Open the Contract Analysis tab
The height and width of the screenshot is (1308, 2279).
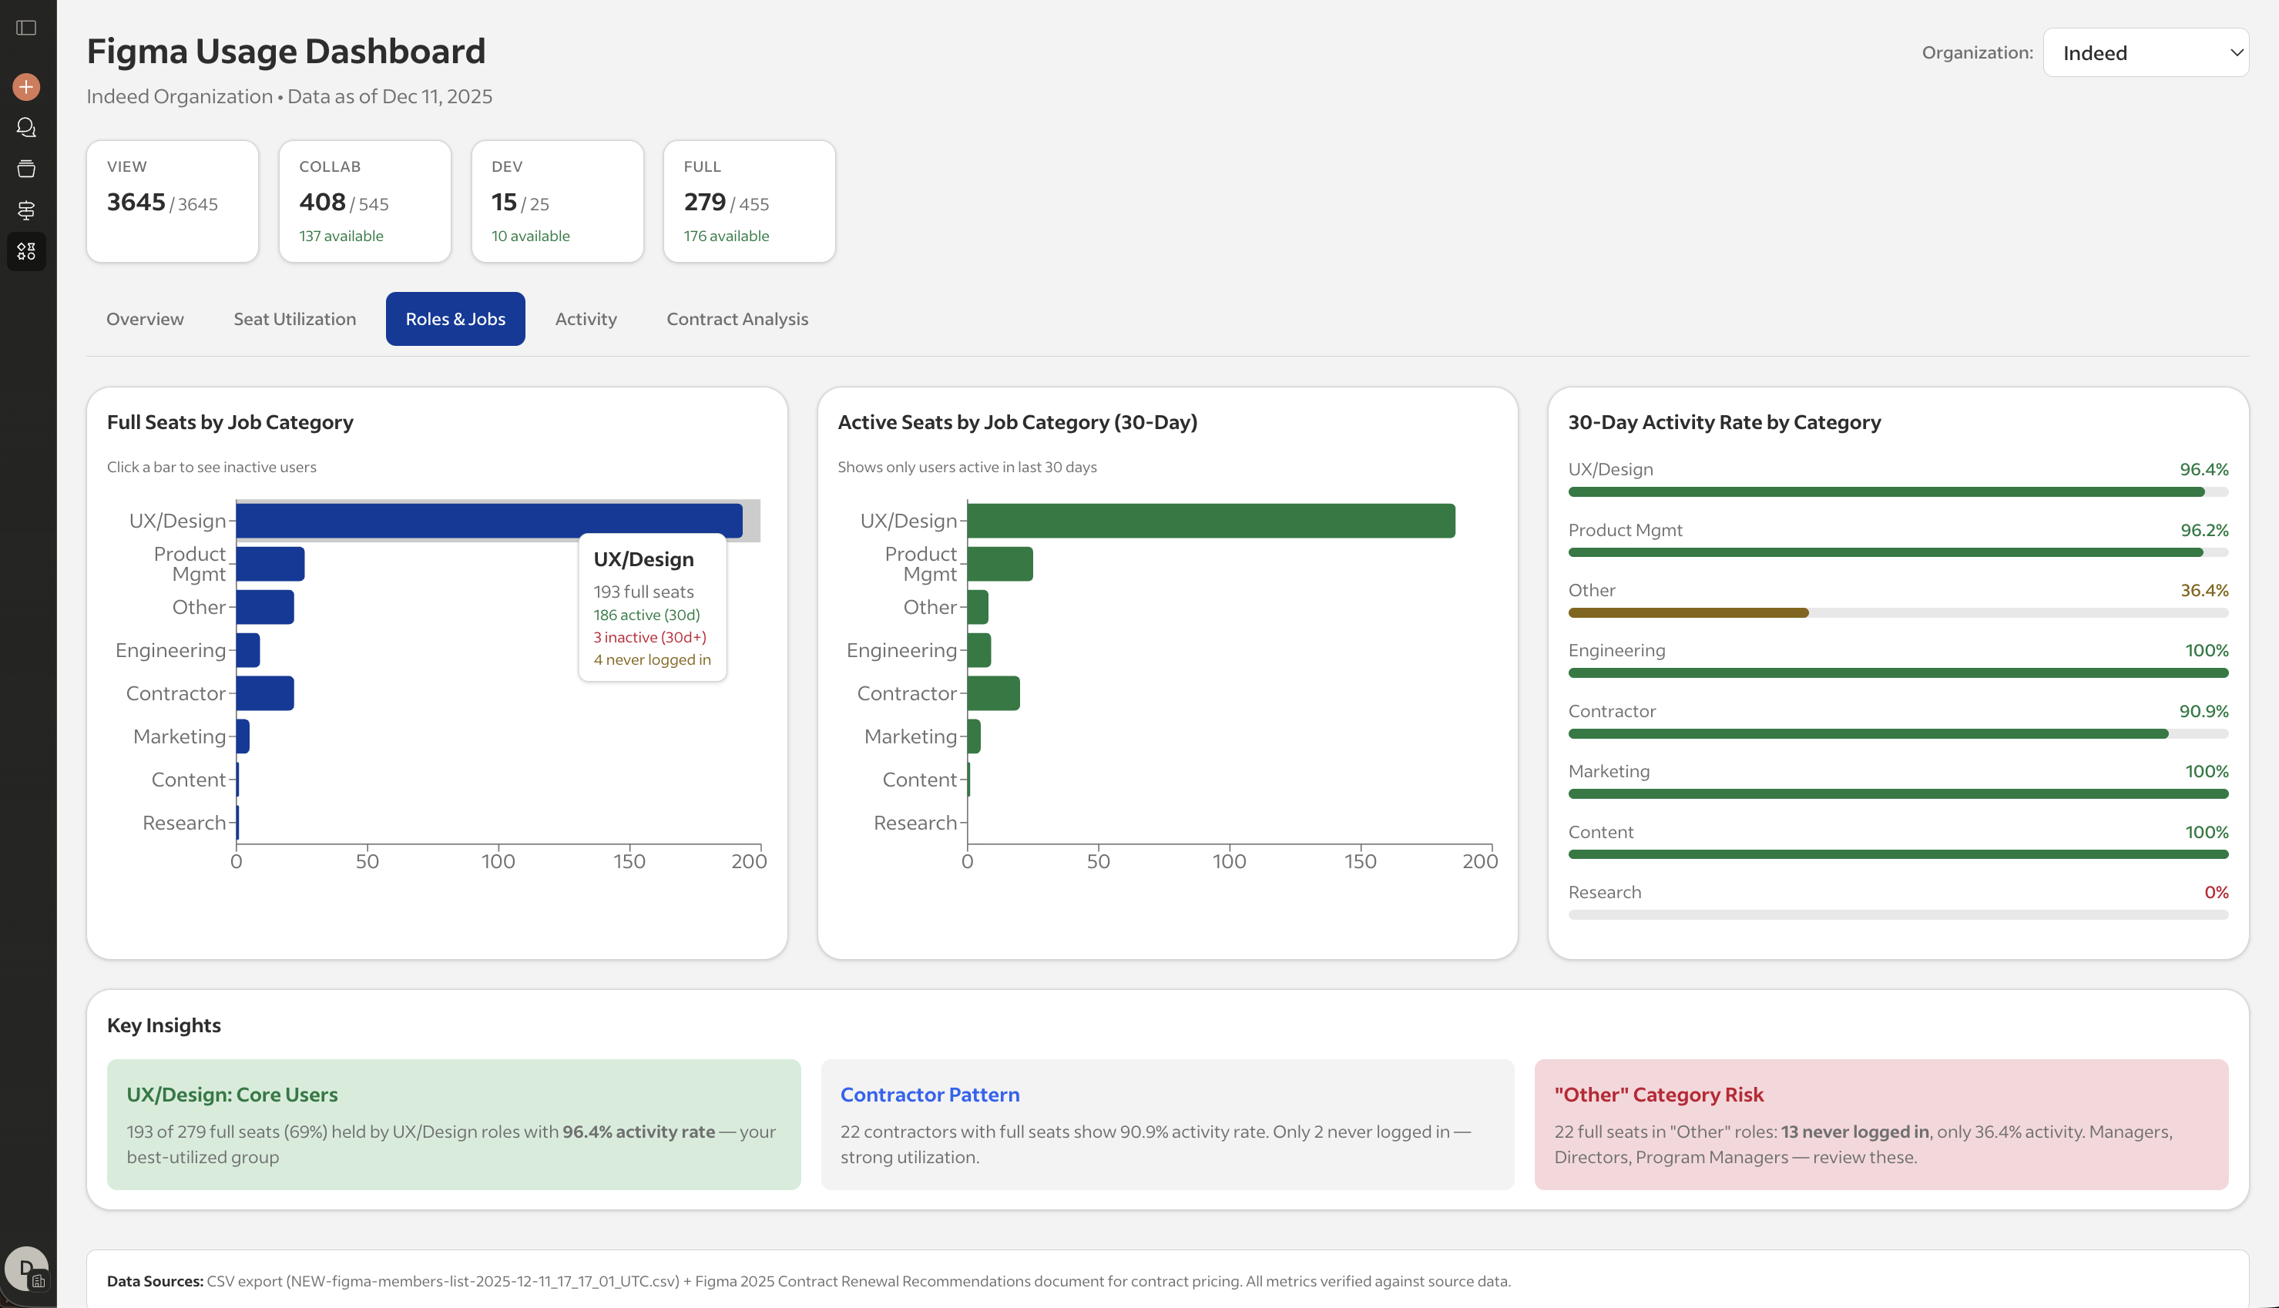pos(737,318)
